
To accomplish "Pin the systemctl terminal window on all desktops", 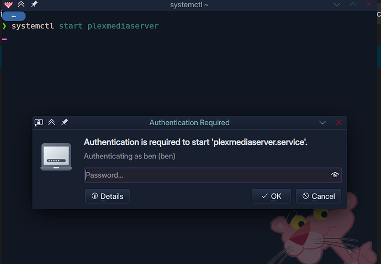I will coord(34,4).
